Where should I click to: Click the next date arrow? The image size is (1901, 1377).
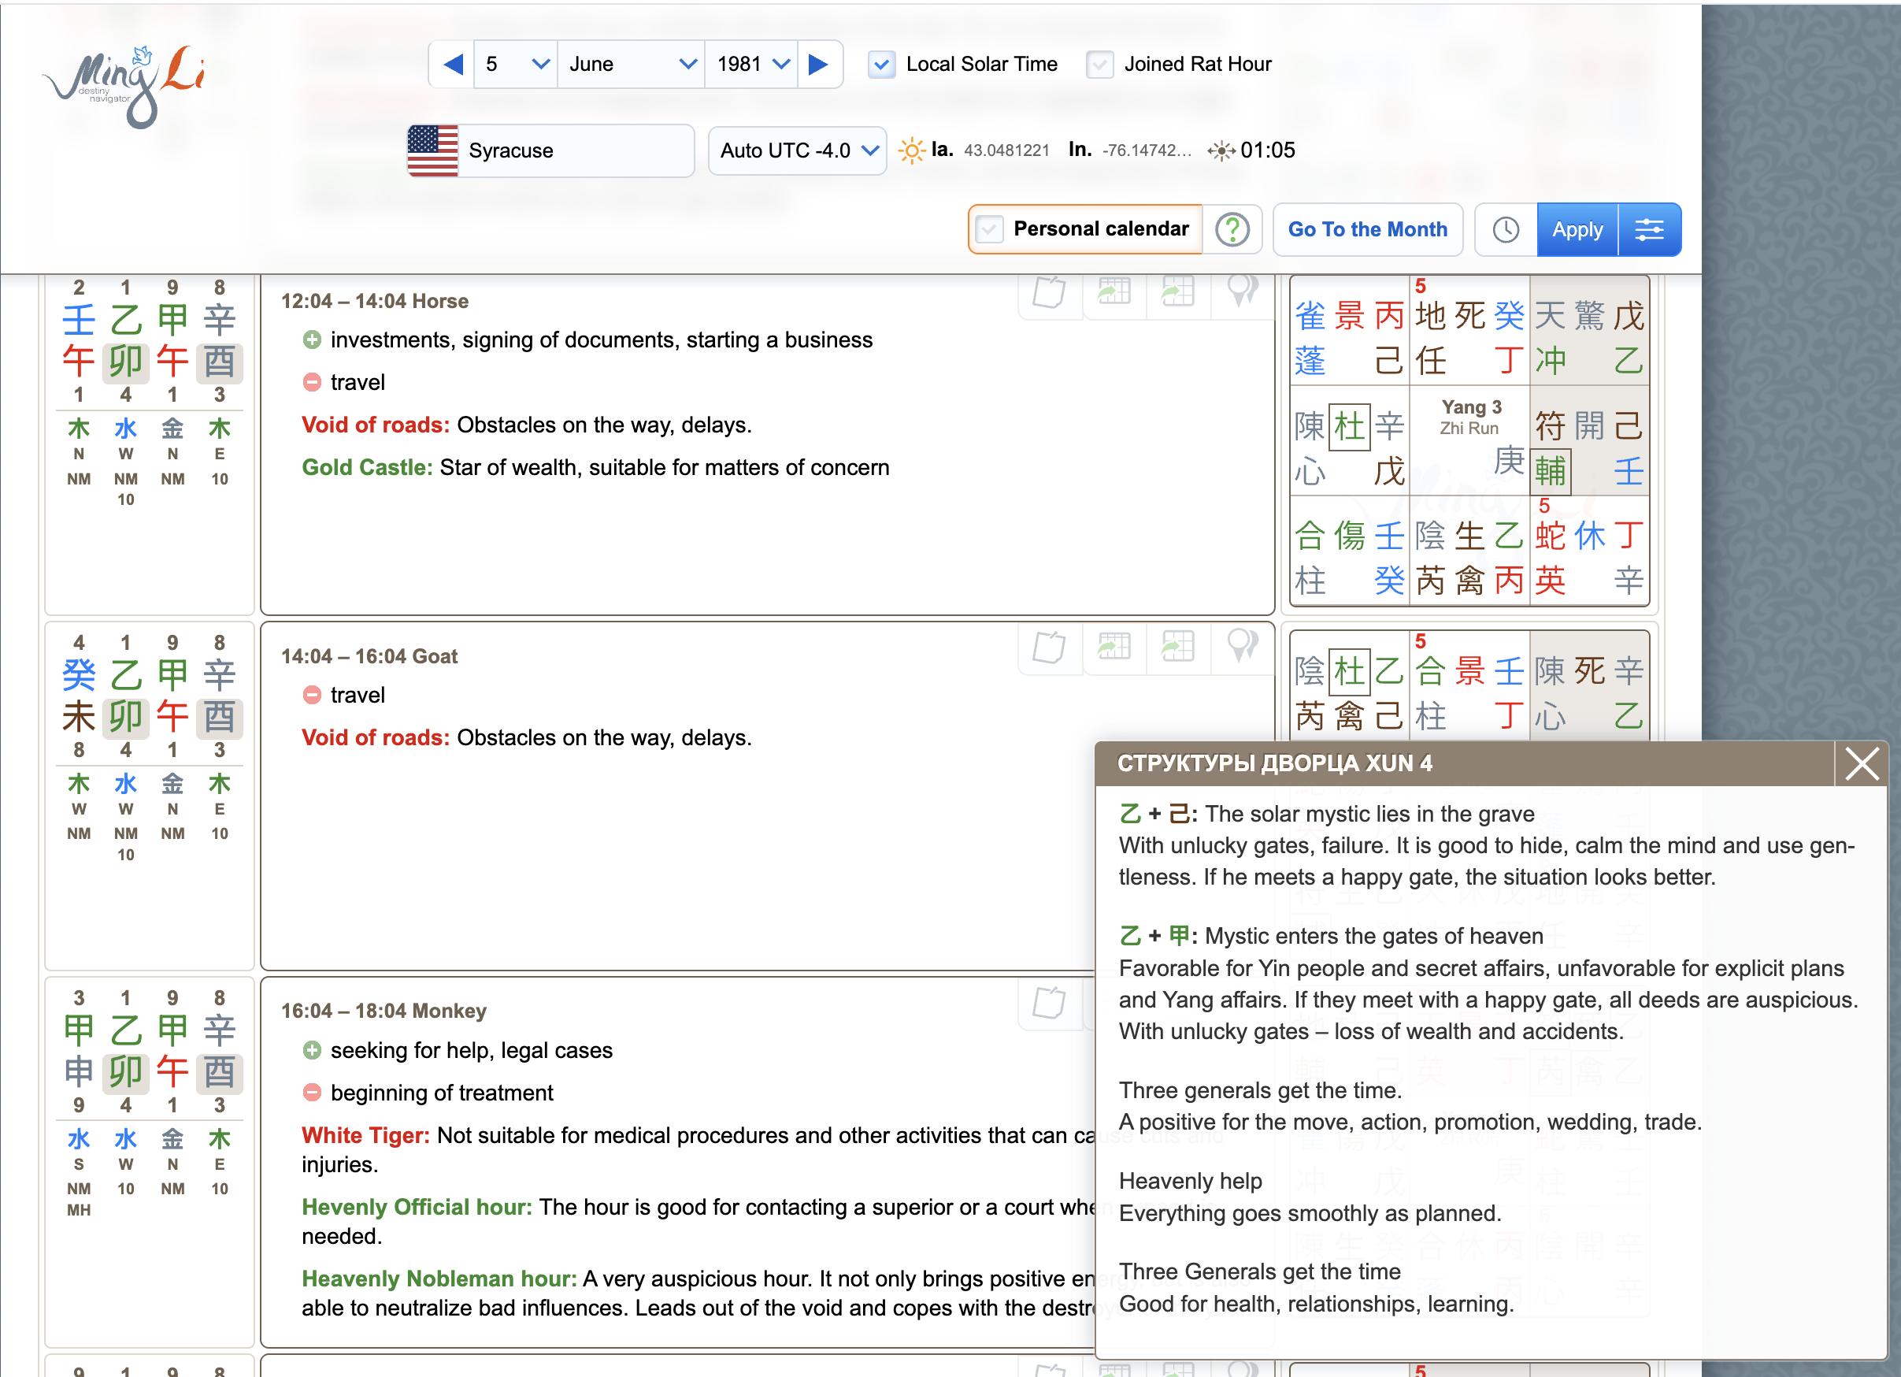click(x=817, y=64)
